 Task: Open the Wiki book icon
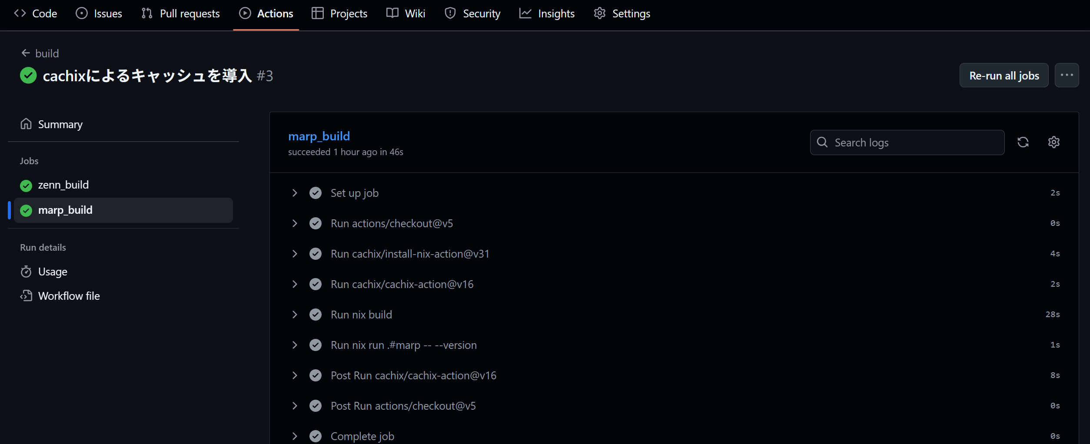point(392,13)
